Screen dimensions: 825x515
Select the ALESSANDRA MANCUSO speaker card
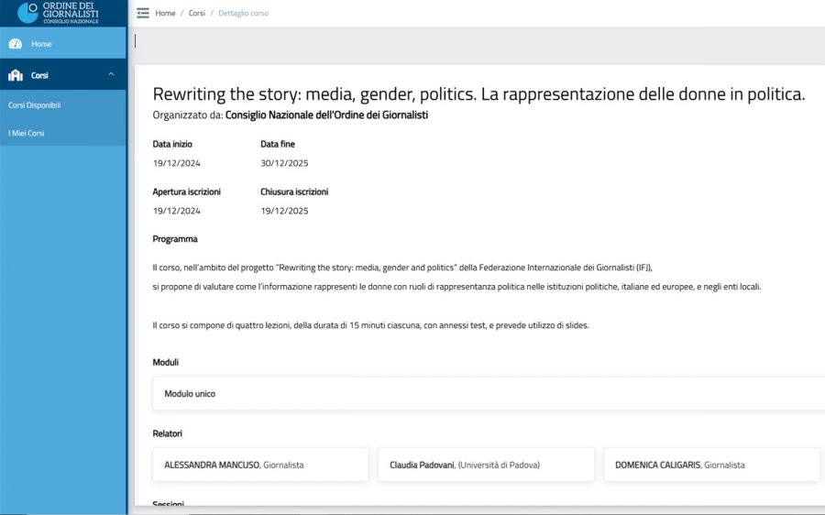[x=260, y=465]
